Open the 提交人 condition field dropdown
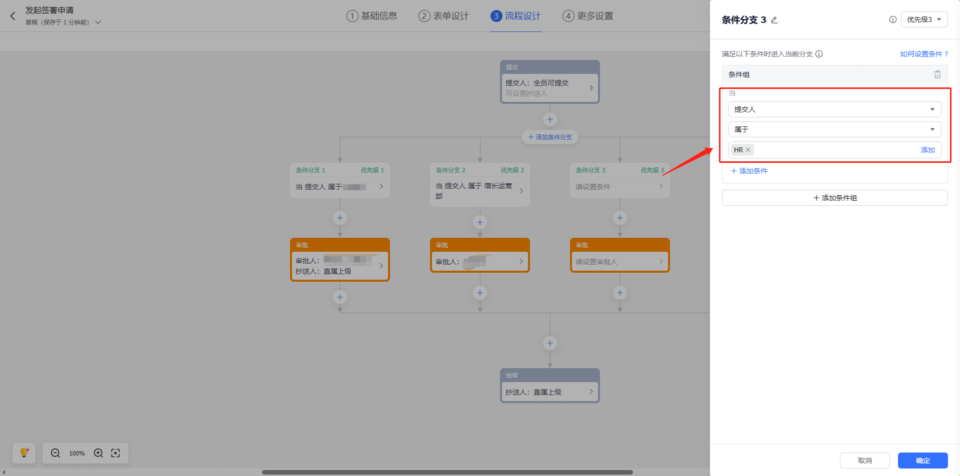960x476 pixels. click(834, 109)
